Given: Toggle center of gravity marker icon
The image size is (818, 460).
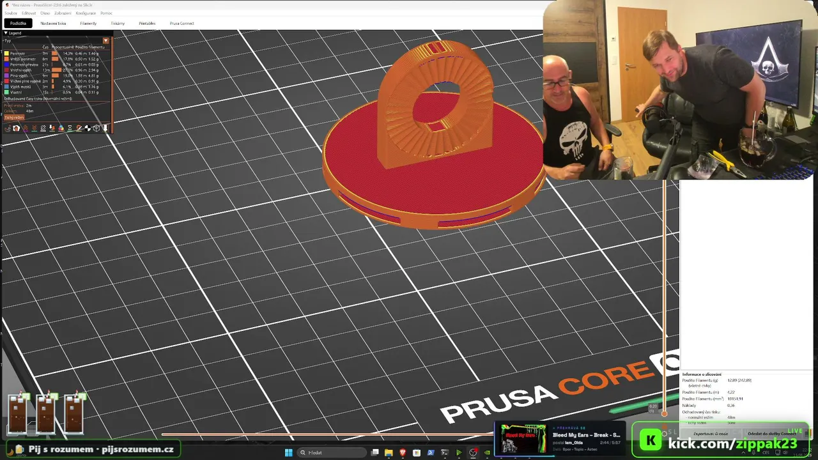Looking at the screenshot, I should tap(88, 128).
